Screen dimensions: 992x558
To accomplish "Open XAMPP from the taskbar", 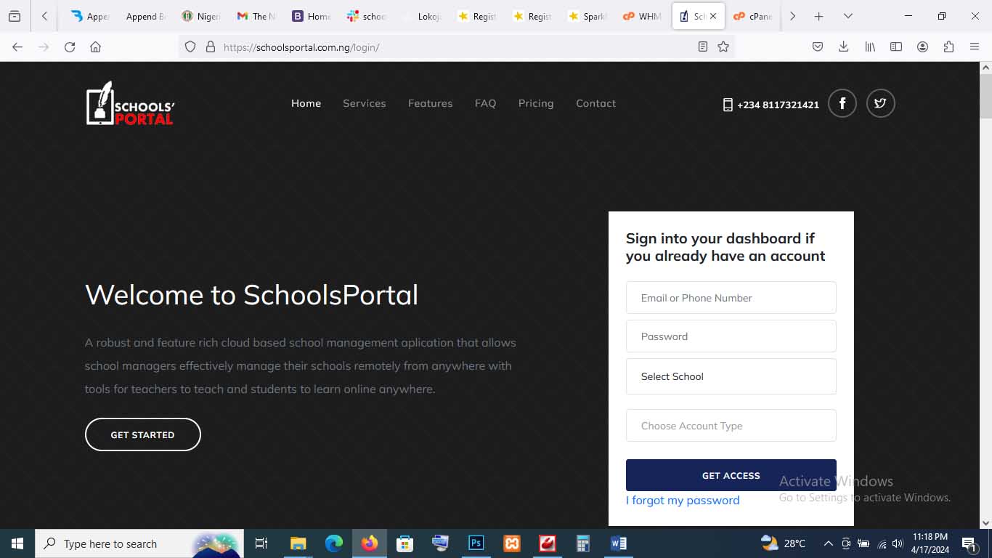I will coord(512,543).
